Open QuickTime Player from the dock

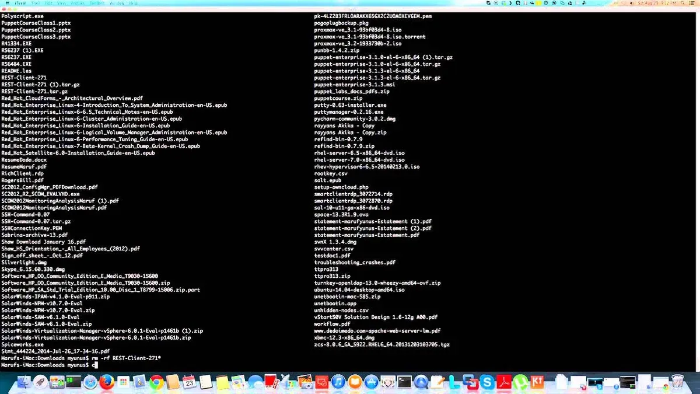[421, 382]
